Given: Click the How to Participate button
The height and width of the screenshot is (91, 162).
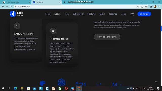Looking at the screenshot, I should (x=107, y=37).
